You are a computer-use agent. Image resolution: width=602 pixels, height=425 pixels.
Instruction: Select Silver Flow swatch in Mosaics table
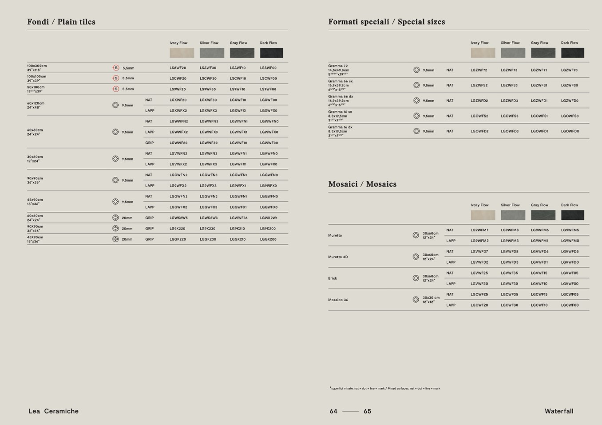coord(513,215)
